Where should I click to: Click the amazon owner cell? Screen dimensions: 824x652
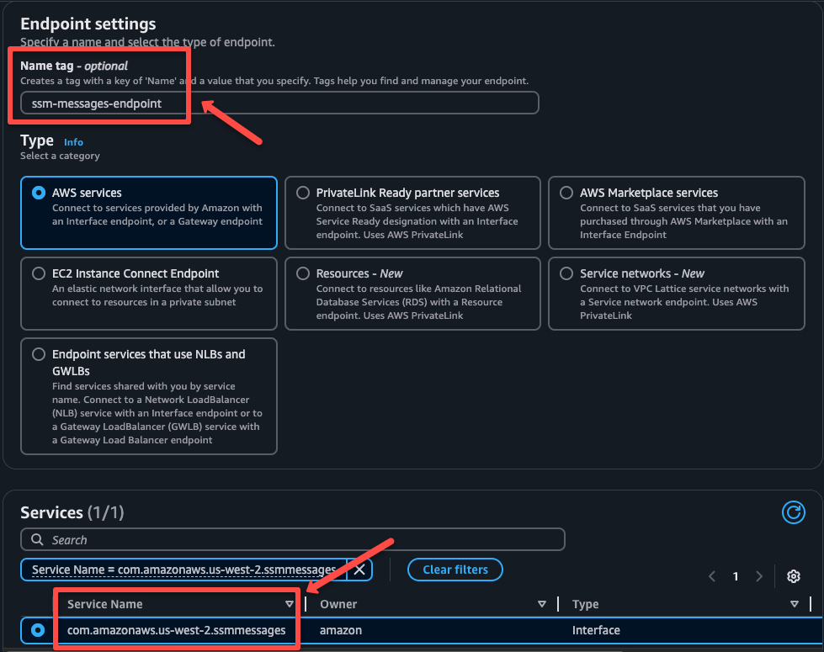coord(341,630)
